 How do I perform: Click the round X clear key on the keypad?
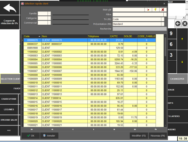(185, 24)
